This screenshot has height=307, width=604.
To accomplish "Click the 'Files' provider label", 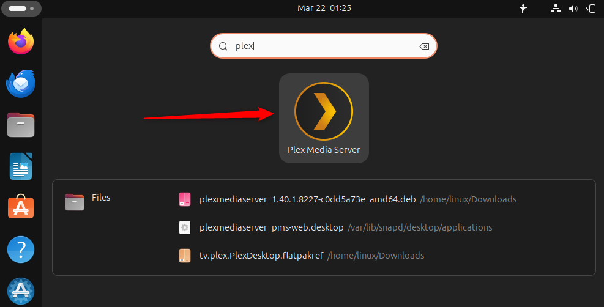I will point(101,198).
